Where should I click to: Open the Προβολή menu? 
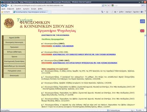tap(18, 9)
